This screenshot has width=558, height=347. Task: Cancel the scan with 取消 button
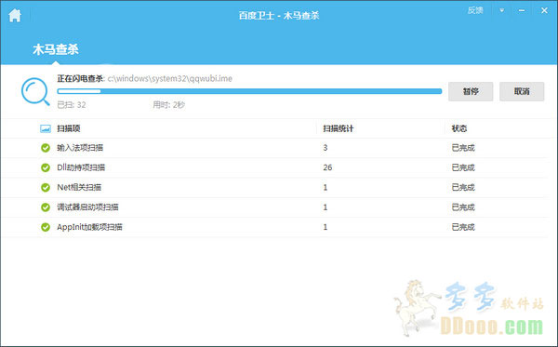522,91
